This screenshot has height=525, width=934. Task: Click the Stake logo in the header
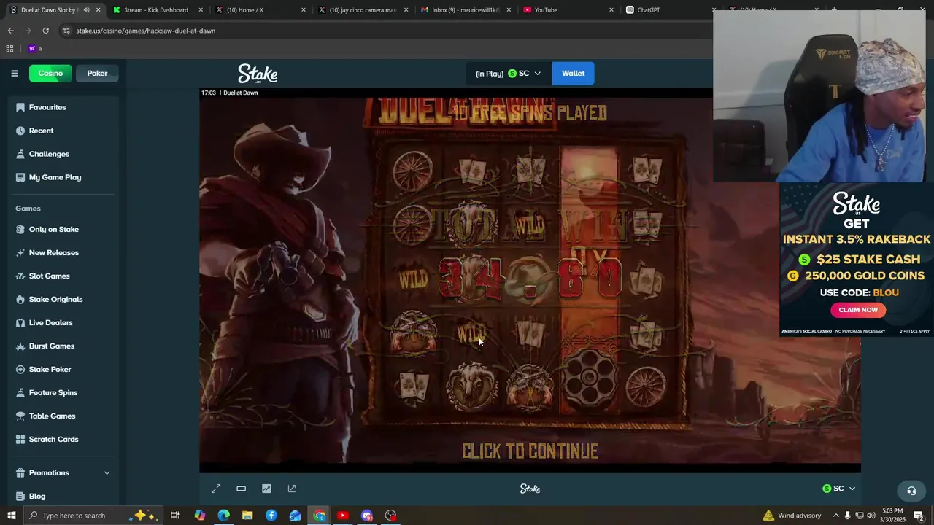click(x=258, y=74)
